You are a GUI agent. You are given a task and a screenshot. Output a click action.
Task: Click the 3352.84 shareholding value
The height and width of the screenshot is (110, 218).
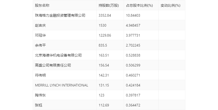point(105,15)
